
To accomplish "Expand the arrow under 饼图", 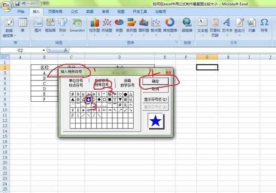I will coord(119,35).
